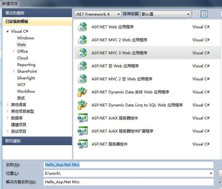Switch to medium icons list view

click(204, 14)
